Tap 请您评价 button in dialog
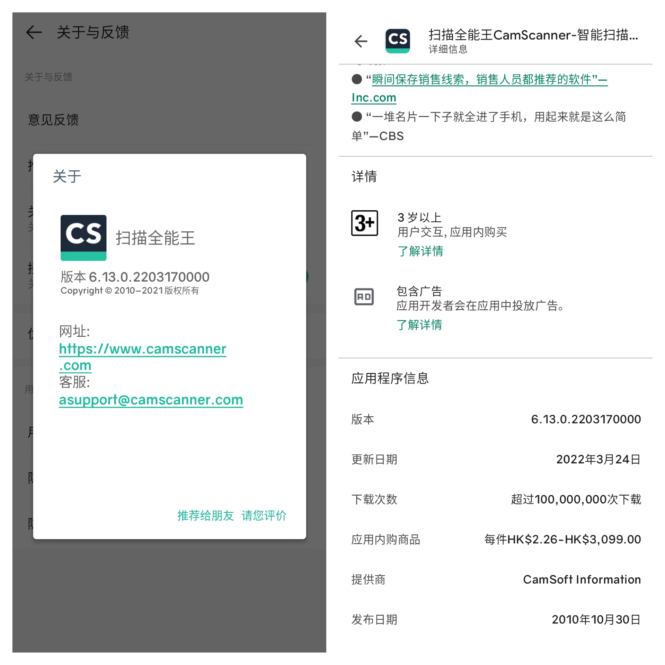The image size is (665, 665). (264, 515)
